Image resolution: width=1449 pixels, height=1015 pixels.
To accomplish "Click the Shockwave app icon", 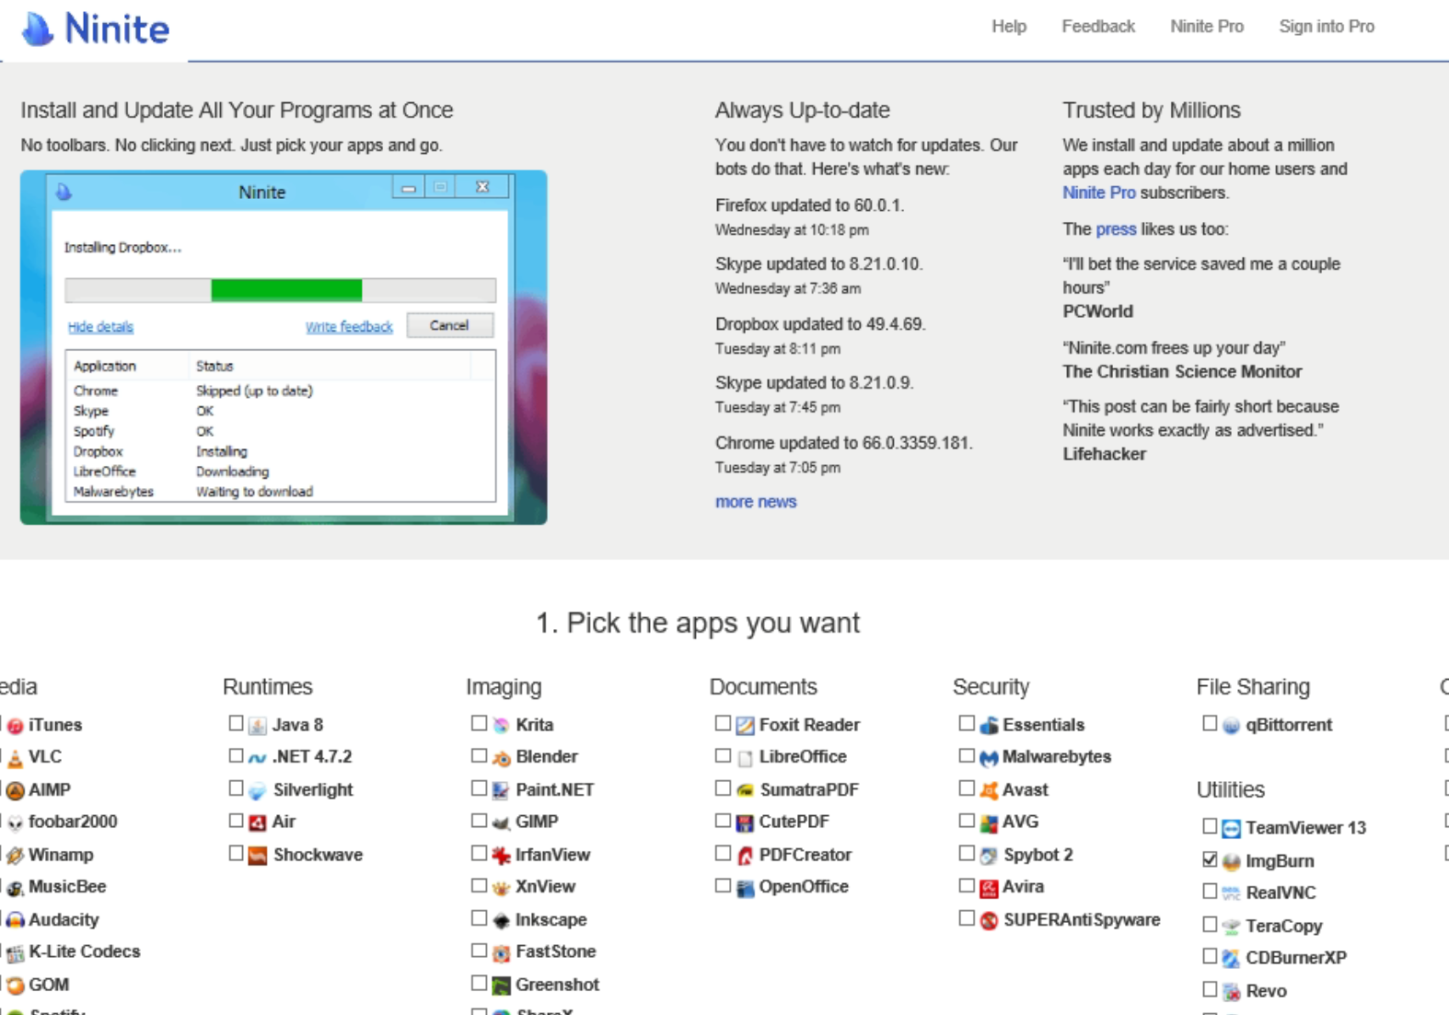I will pos(258,856).
